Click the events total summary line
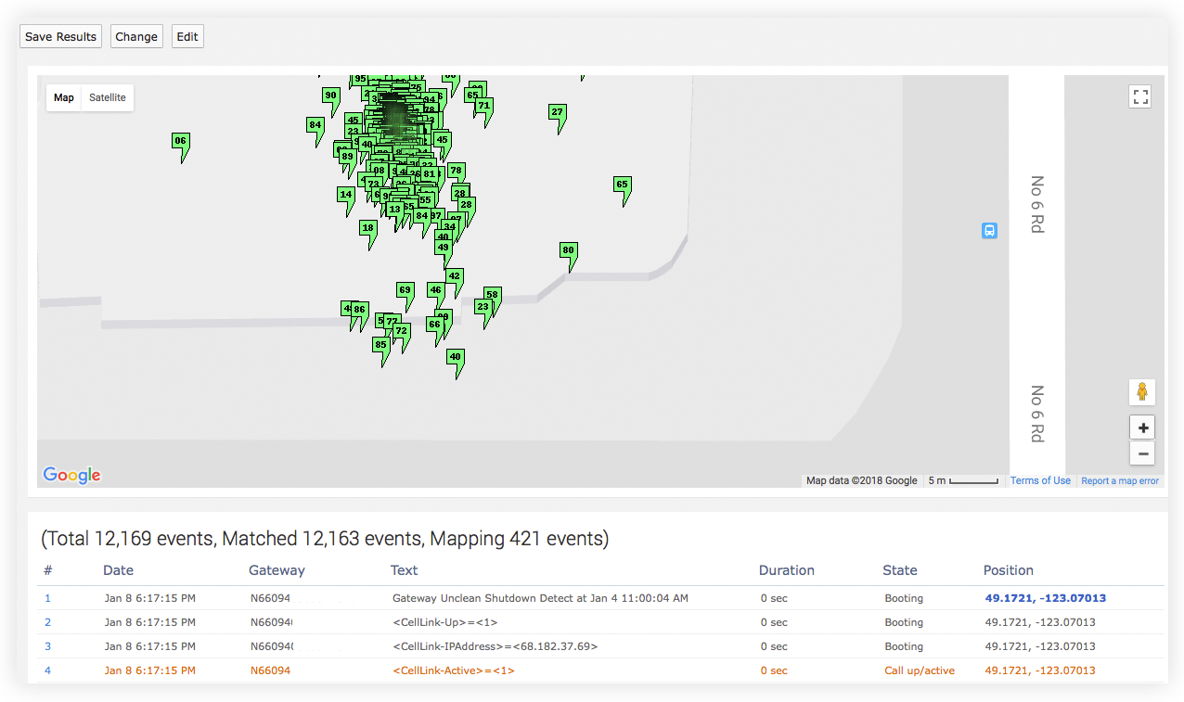The image size is (1184, 702). [325, 539]
